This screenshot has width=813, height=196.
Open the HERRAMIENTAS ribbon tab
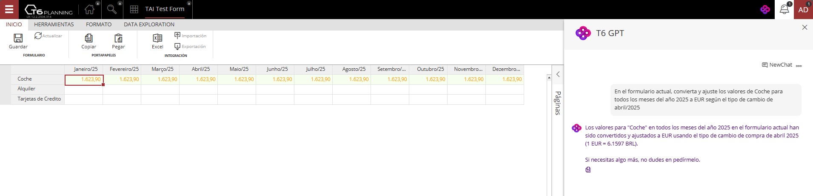tap(54, 25)
